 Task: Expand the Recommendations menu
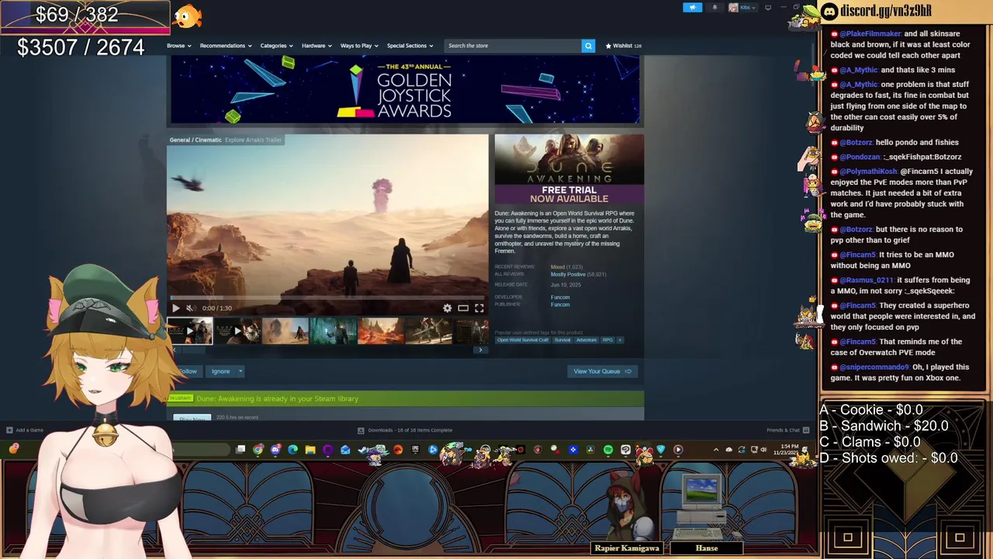click(225, 46)
